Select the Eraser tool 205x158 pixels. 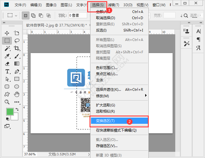tap(7, 64)
